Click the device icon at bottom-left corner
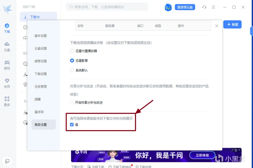The width and height of the screenshot is (253, 168). coord(7,161)
